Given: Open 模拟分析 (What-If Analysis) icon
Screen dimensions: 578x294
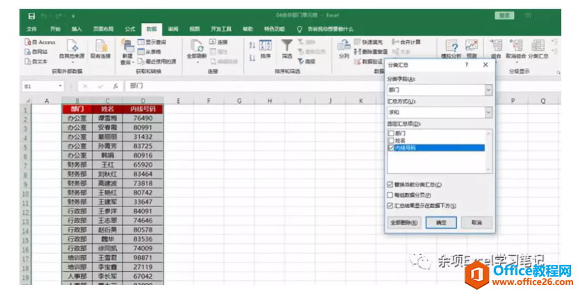Looking at the screenshot, I should 451,47.
